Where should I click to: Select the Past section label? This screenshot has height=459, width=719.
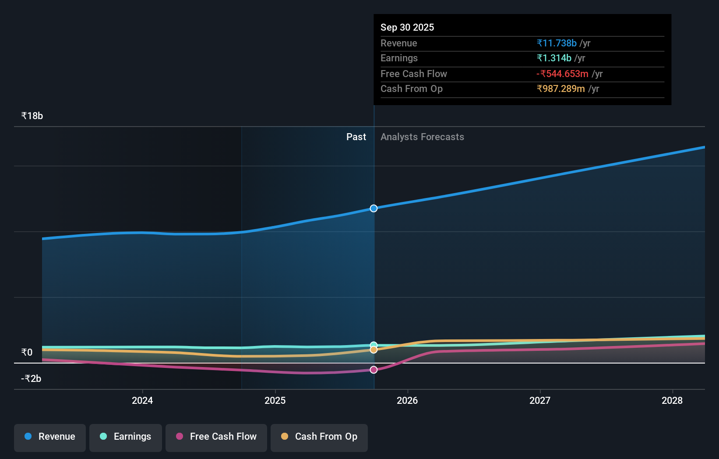356,137
